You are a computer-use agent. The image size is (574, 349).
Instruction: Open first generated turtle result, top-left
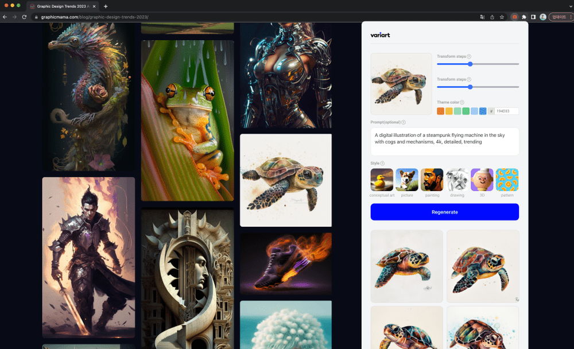point(407,266)
